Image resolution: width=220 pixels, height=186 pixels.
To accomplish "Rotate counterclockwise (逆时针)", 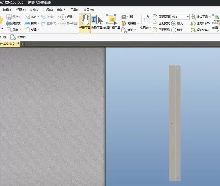I will pos(200,23).
